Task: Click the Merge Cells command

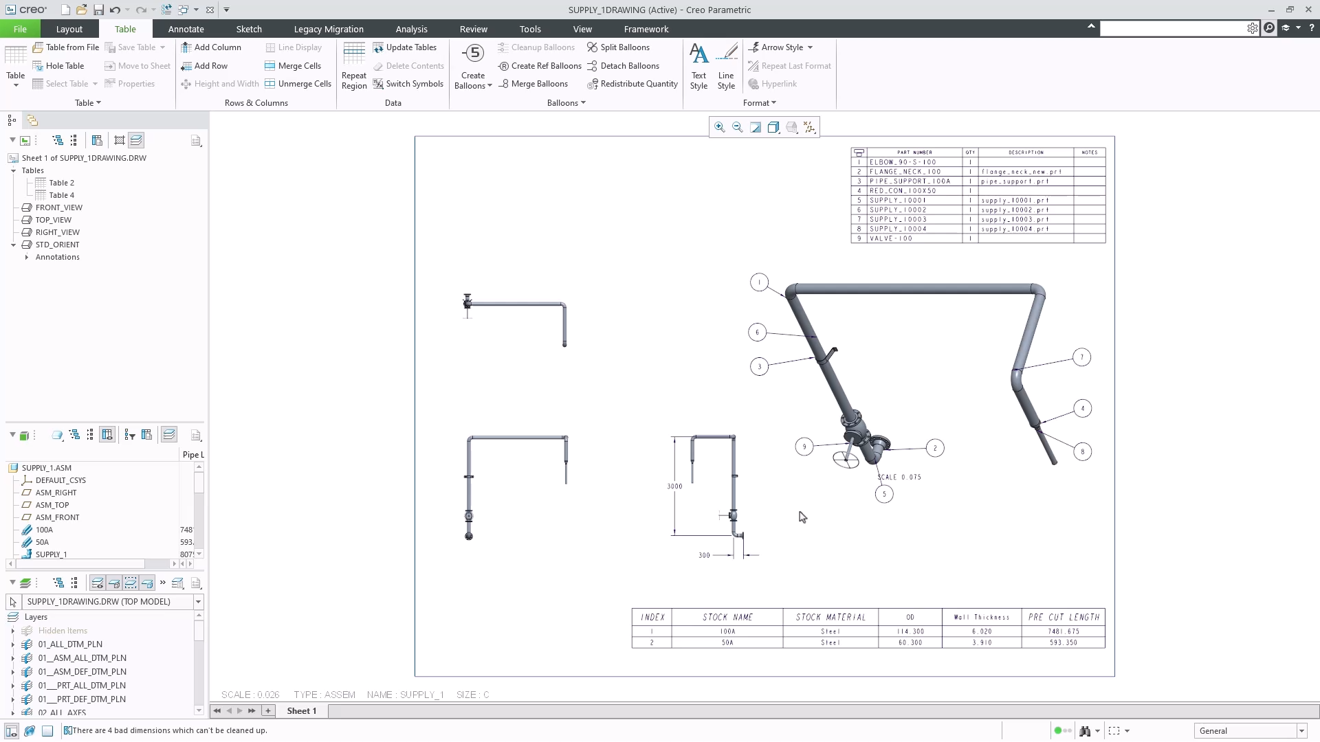Action: click(293, 66)
